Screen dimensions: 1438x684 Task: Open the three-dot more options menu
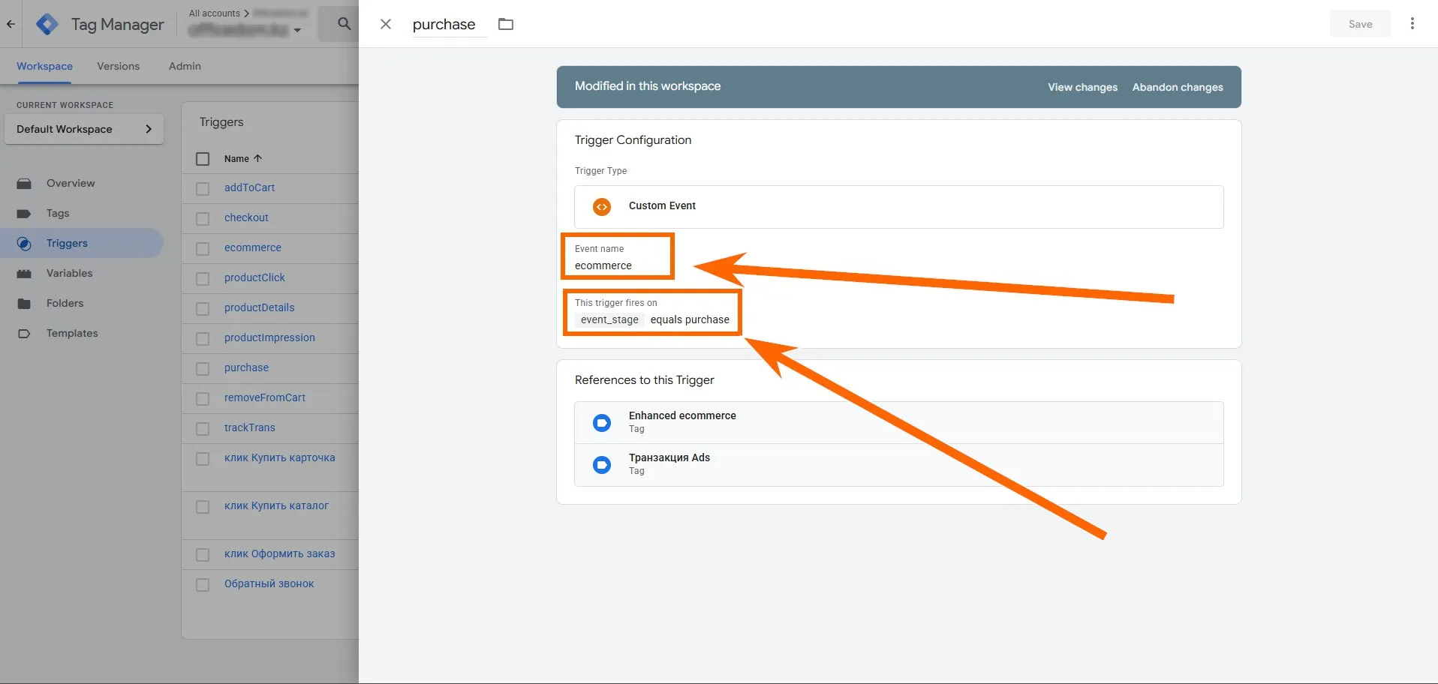click(1412, 24)
